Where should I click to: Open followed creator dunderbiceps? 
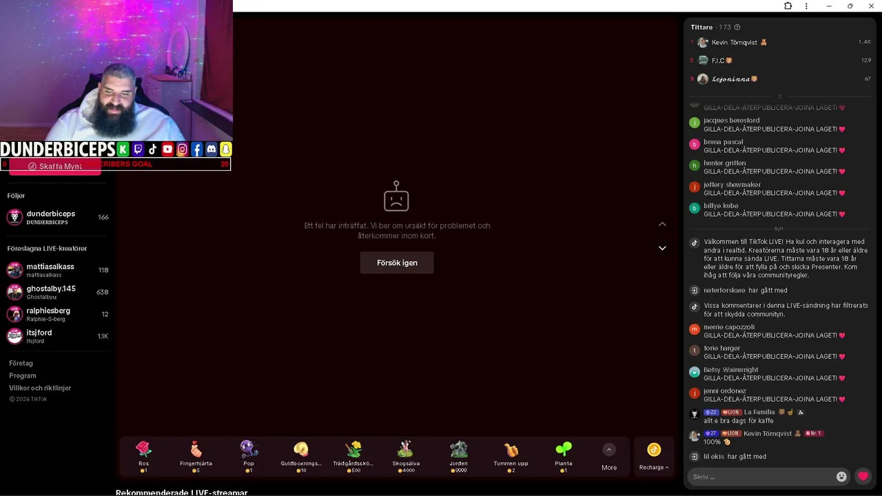pos(58,218)
